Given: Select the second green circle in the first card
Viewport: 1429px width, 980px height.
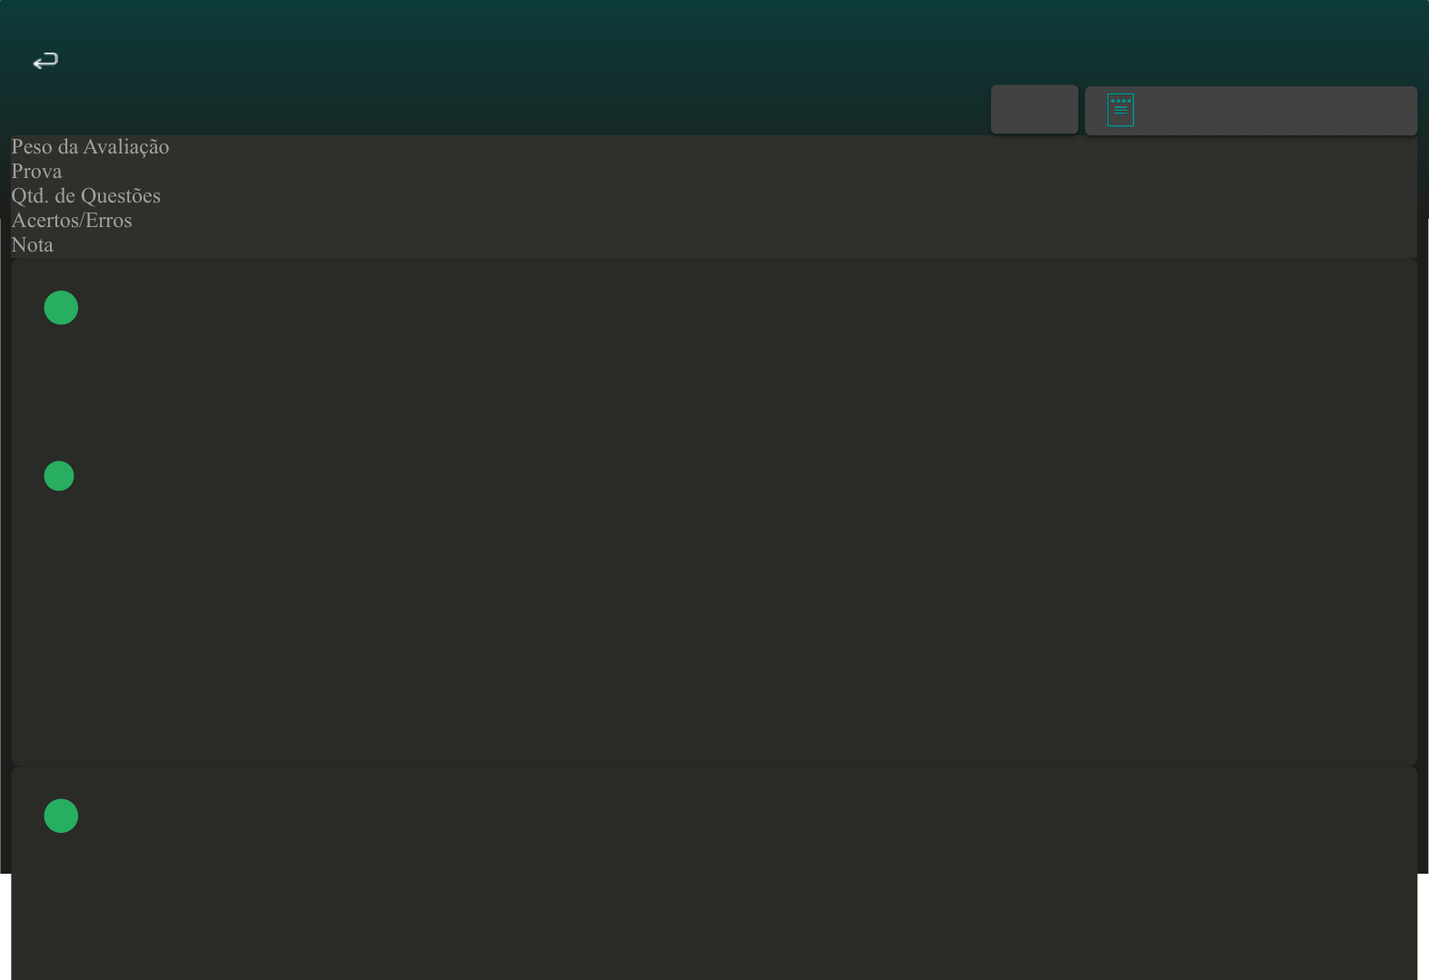Looking at the screenshot, I should point(59,476).
